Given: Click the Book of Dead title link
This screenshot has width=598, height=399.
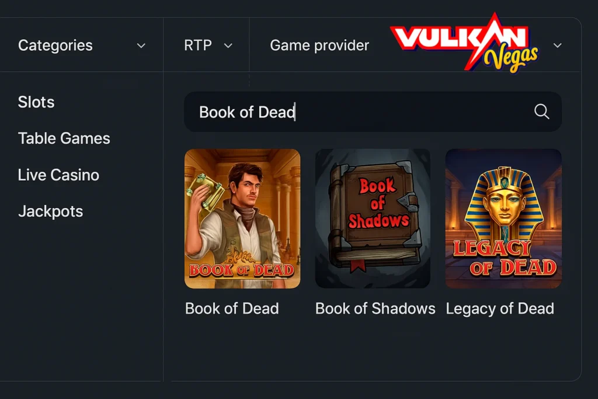Looking at the screenshot, I should coord(232,308).
